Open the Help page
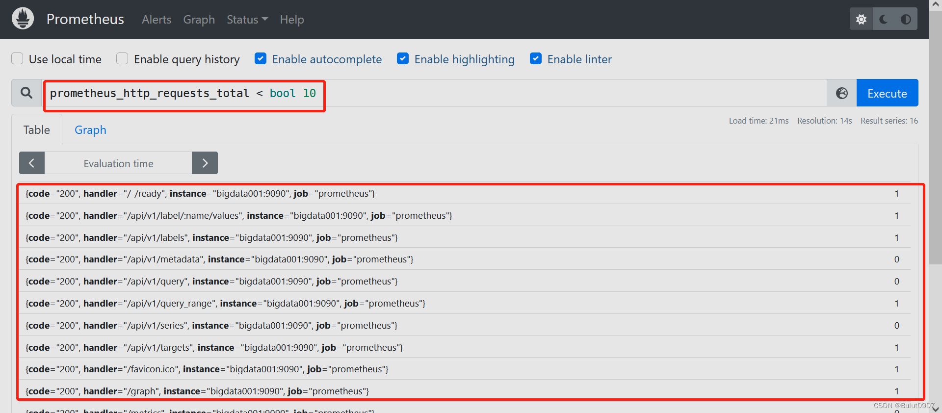 pos(292,20)
